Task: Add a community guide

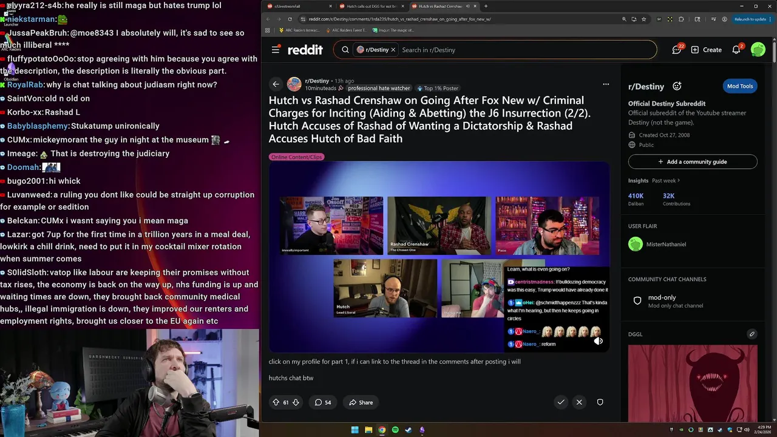Action: point(693,162)
